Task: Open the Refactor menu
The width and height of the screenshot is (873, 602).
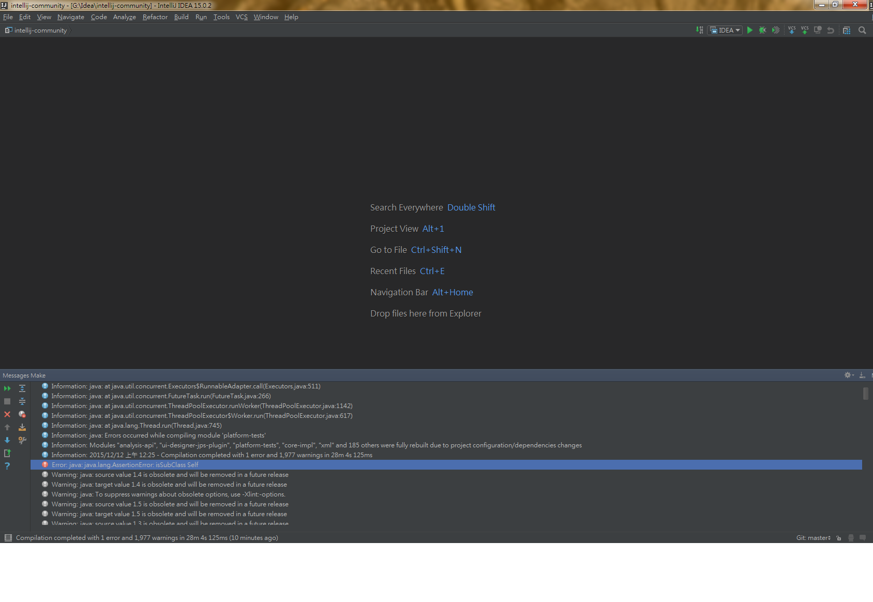Action: click(155, 17)
